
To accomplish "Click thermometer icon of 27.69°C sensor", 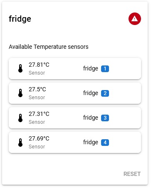I will 20,143.
